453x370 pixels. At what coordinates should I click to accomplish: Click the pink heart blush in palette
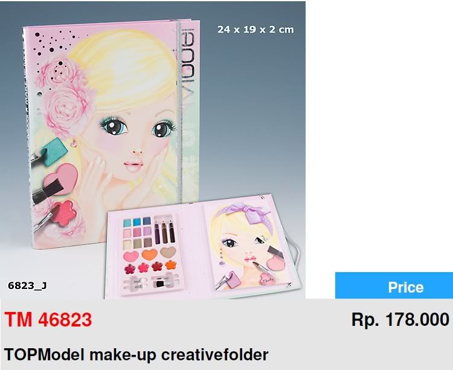tap(131, 256)
